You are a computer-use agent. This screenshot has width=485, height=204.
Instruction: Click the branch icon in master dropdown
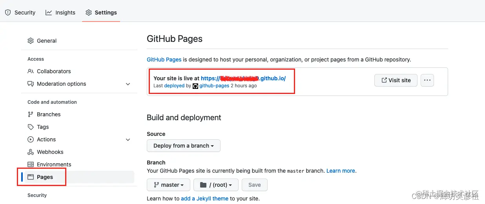(x=157, y=185)
